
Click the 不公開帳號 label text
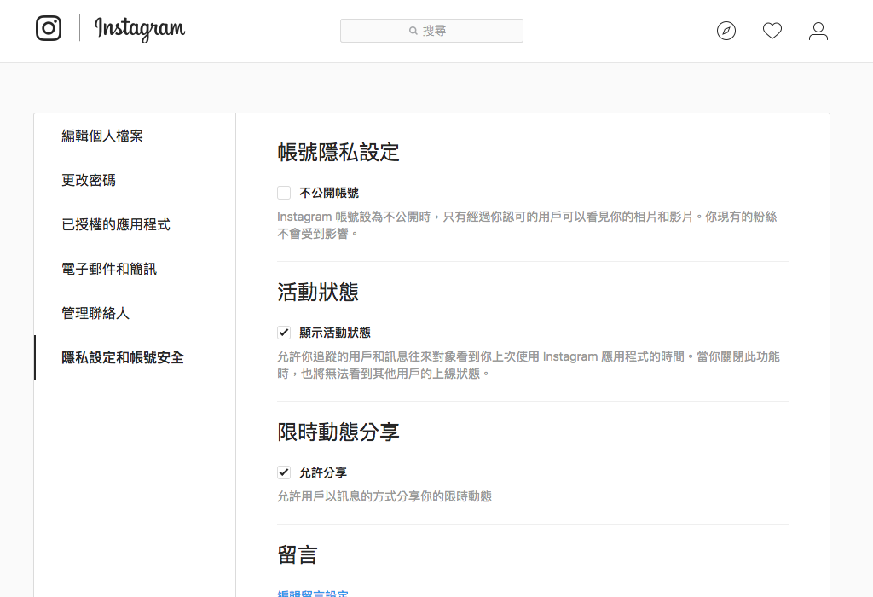(x=329, y=193)
